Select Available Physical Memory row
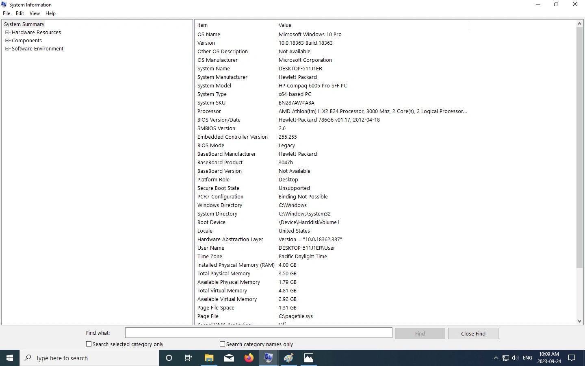Image resolution: width=585 pixels, height=366 pixels. coord(332,282)
